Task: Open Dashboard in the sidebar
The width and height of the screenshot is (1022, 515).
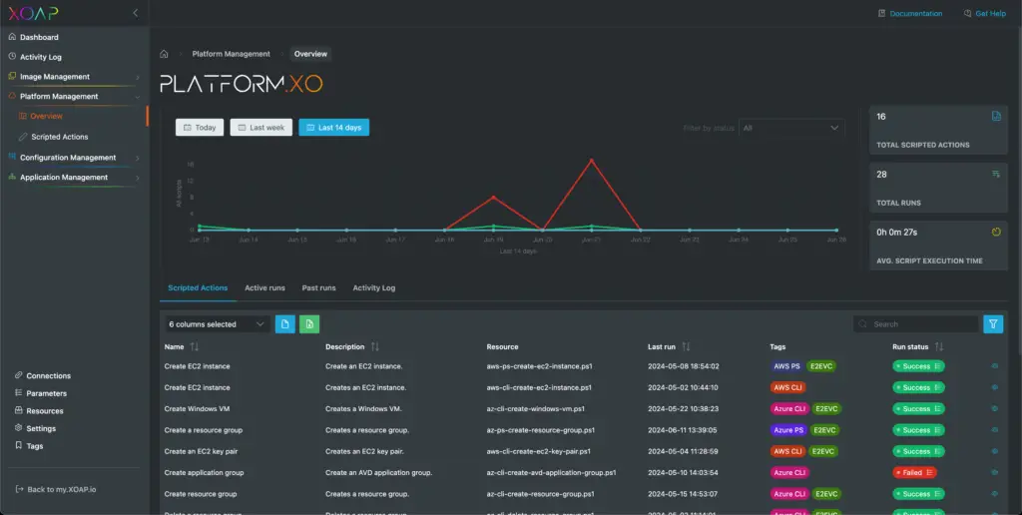Action: coord(39,37)
